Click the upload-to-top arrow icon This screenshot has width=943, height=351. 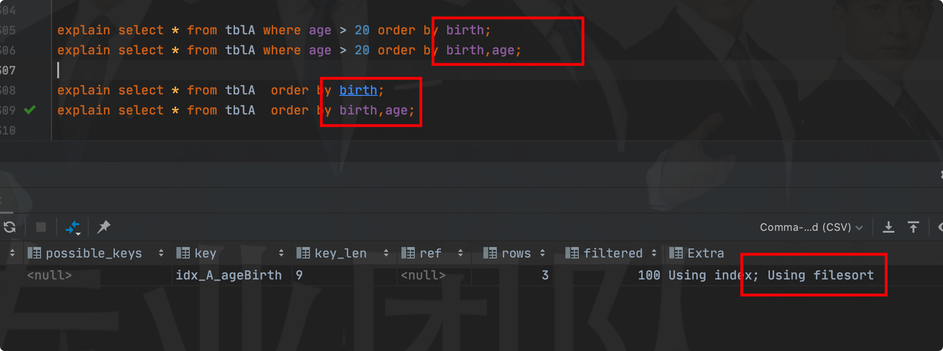click(x=913, y=227)
